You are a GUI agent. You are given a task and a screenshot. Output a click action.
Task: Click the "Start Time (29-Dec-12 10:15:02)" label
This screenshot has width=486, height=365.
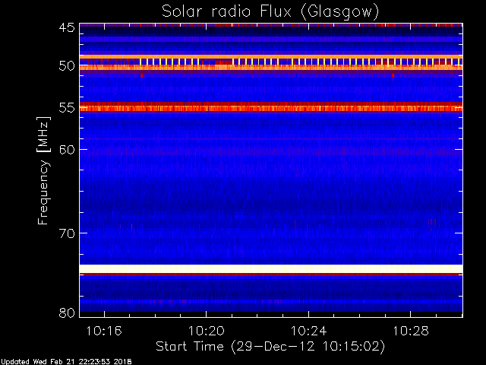(270, 347)
